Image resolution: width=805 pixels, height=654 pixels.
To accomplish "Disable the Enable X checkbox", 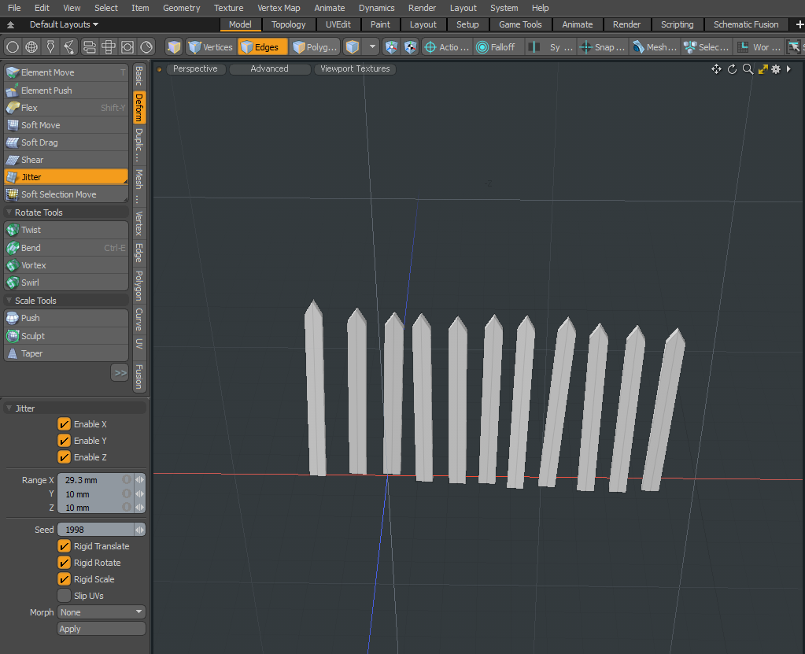I will pyautogui.click(x=65, y=424).
